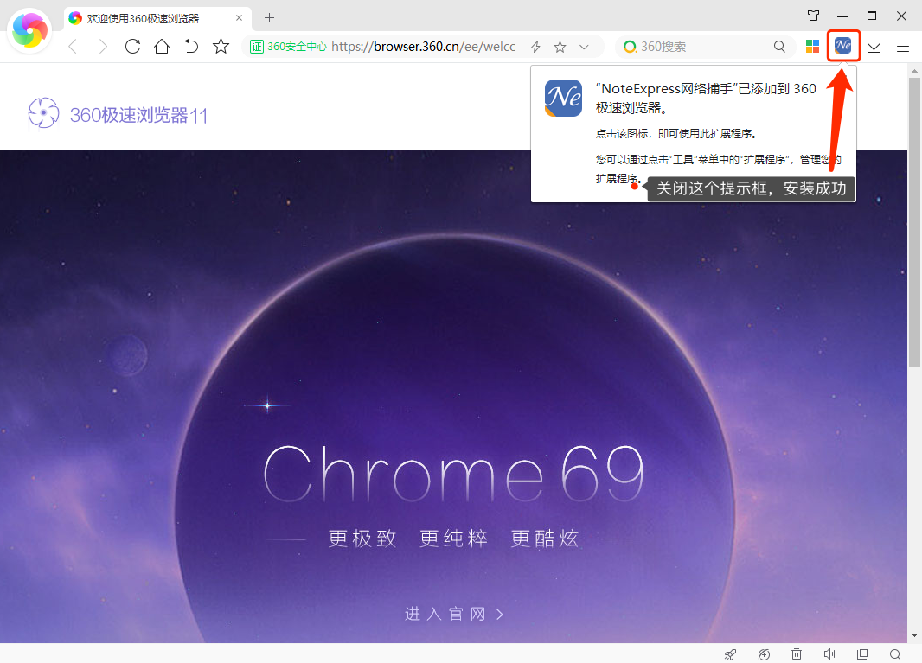Click the browser.360.cn address field
Image resolution: width=922 pixels, height=663 pixels.
click(423, 47)
